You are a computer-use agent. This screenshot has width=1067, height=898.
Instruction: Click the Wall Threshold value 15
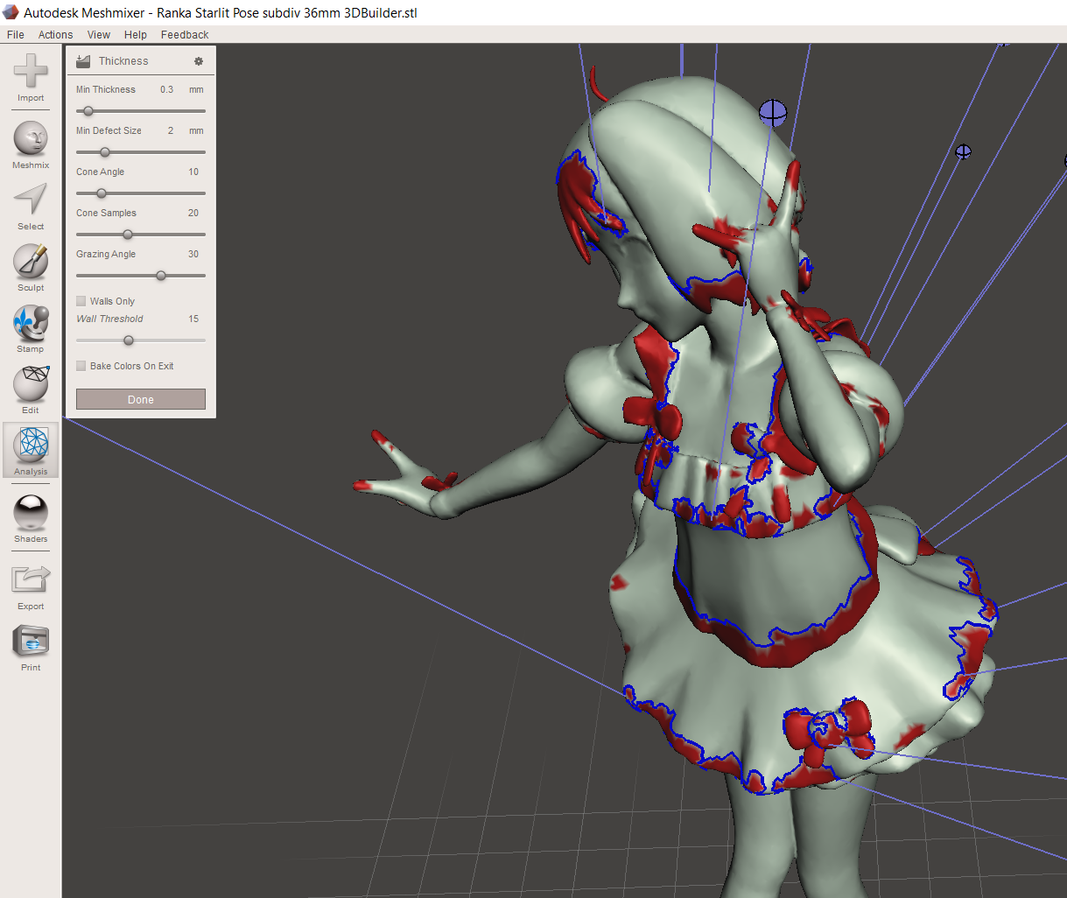[x=193, y=319]
